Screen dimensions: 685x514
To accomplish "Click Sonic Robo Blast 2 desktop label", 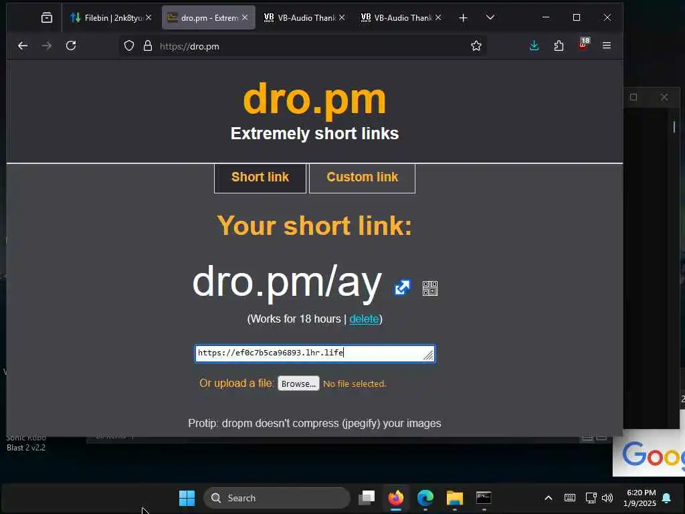I will pyautogui.click(x=26, y=443).
